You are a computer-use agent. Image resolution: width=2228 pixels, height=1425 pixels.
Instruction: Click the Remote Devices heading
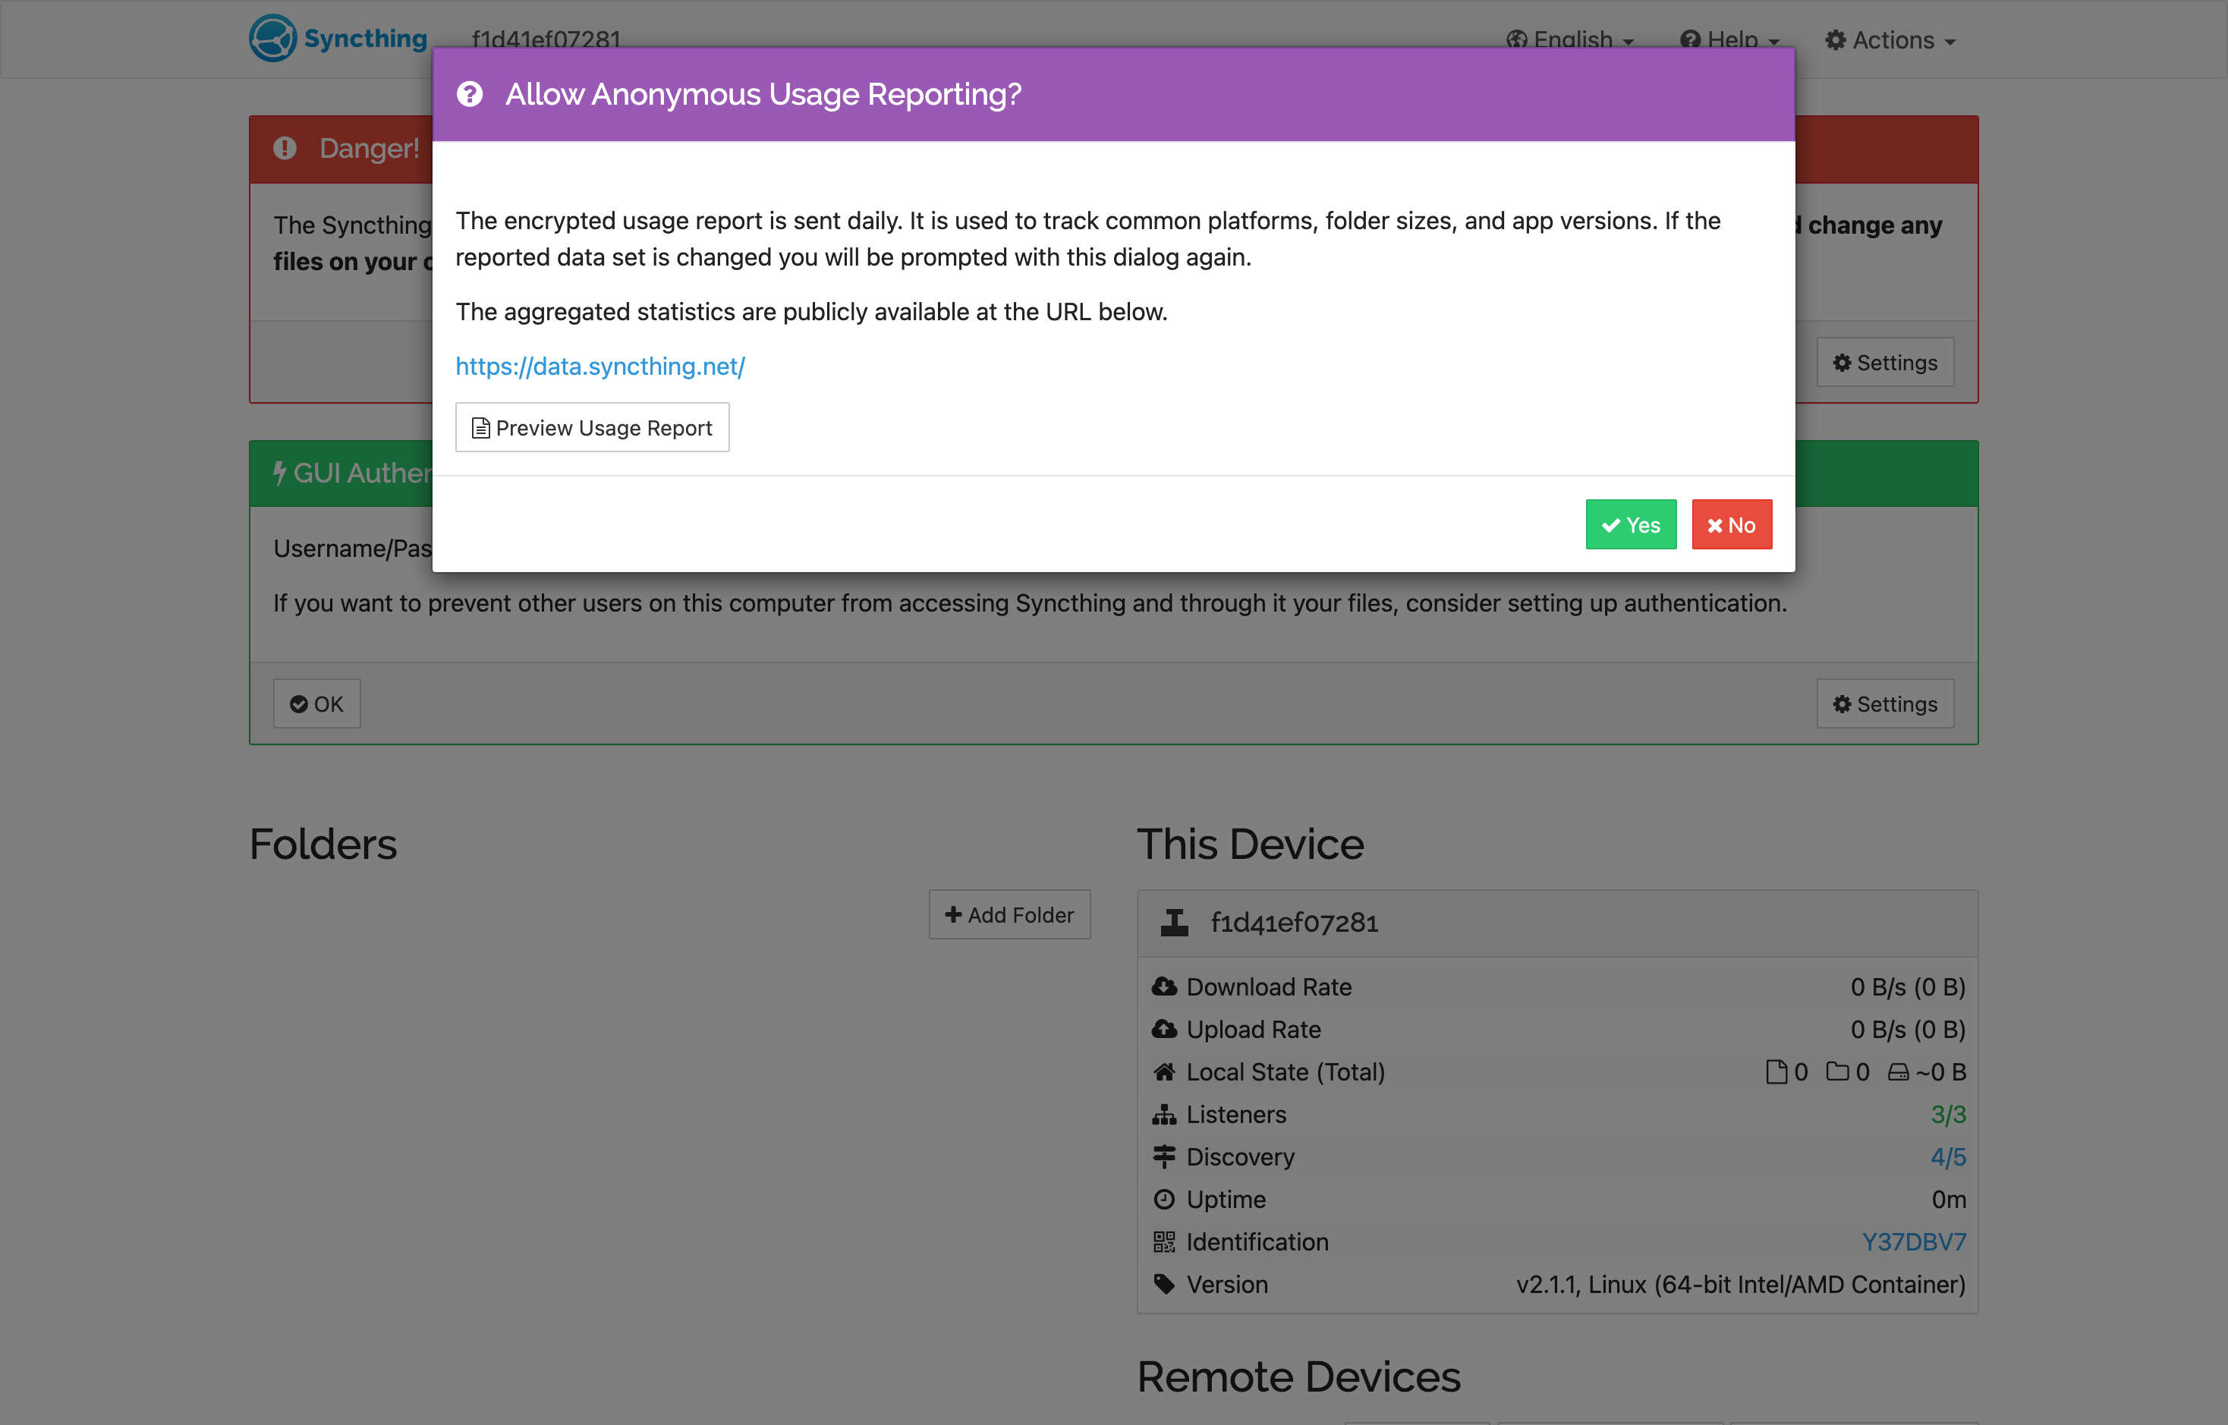click(1298, 1377)
